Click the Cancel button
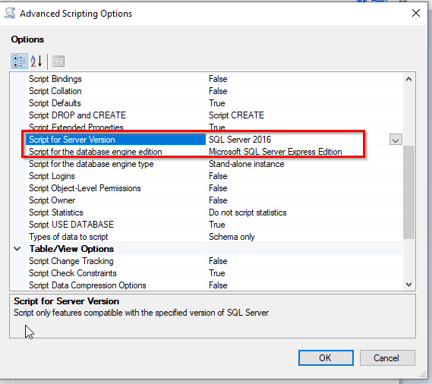The image size is (432, 384). click(387, 358)
